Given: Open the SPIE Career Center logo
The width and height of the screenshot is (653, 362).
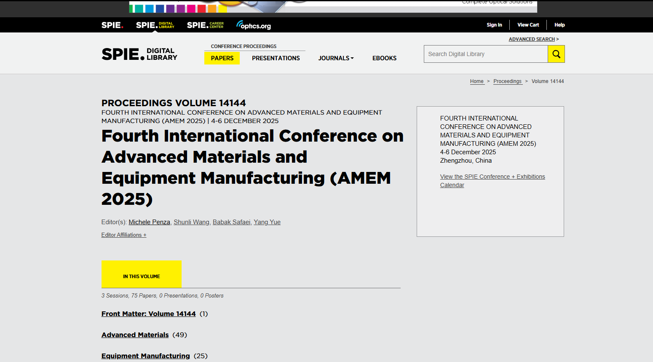Looking at the screenshot, I should [205, 25].
